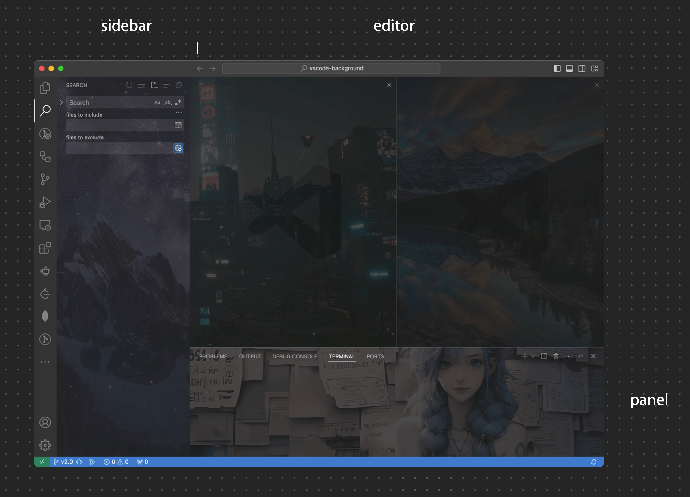Open additional activity bar views ellipsis
The height and width of the screenshot is (497, 690).
(x=45, y=362)
